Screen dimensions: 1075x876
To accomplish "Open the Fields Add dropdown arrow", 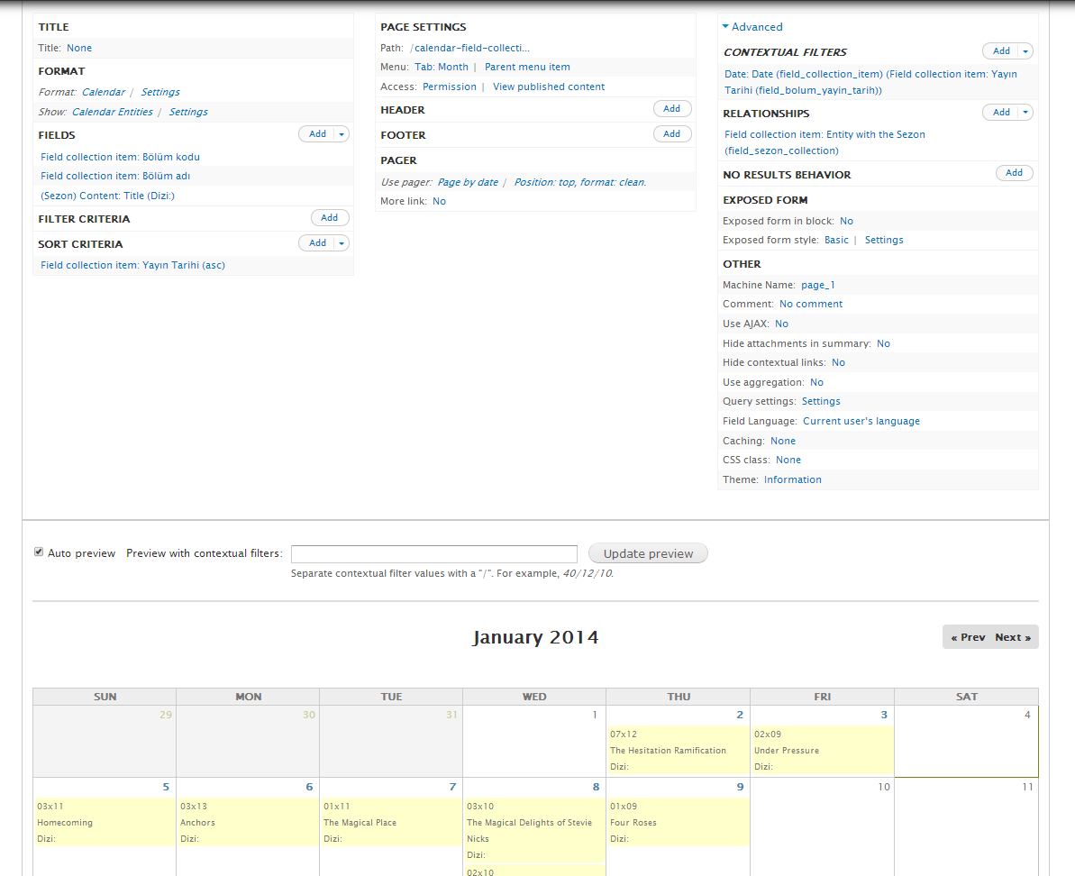I will pyautogui.click(x=342, y=134).
